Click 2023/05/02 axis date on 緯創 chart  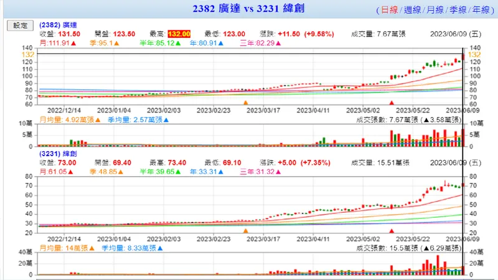tap(363, 239)
